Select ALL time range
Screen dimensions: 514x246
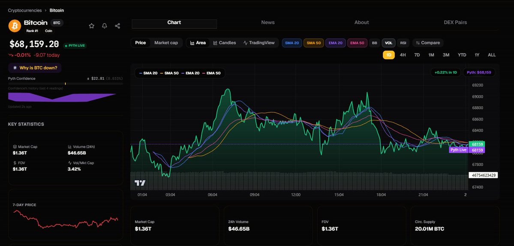pos(492,55)
